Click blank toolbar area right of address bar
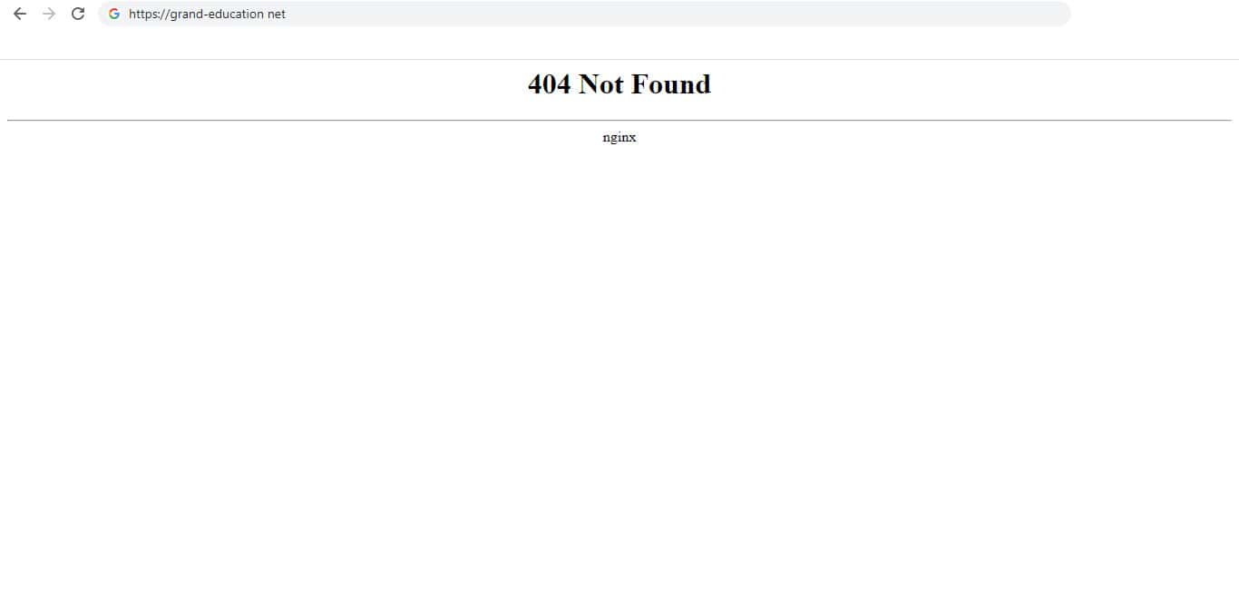 (1152, 14)
